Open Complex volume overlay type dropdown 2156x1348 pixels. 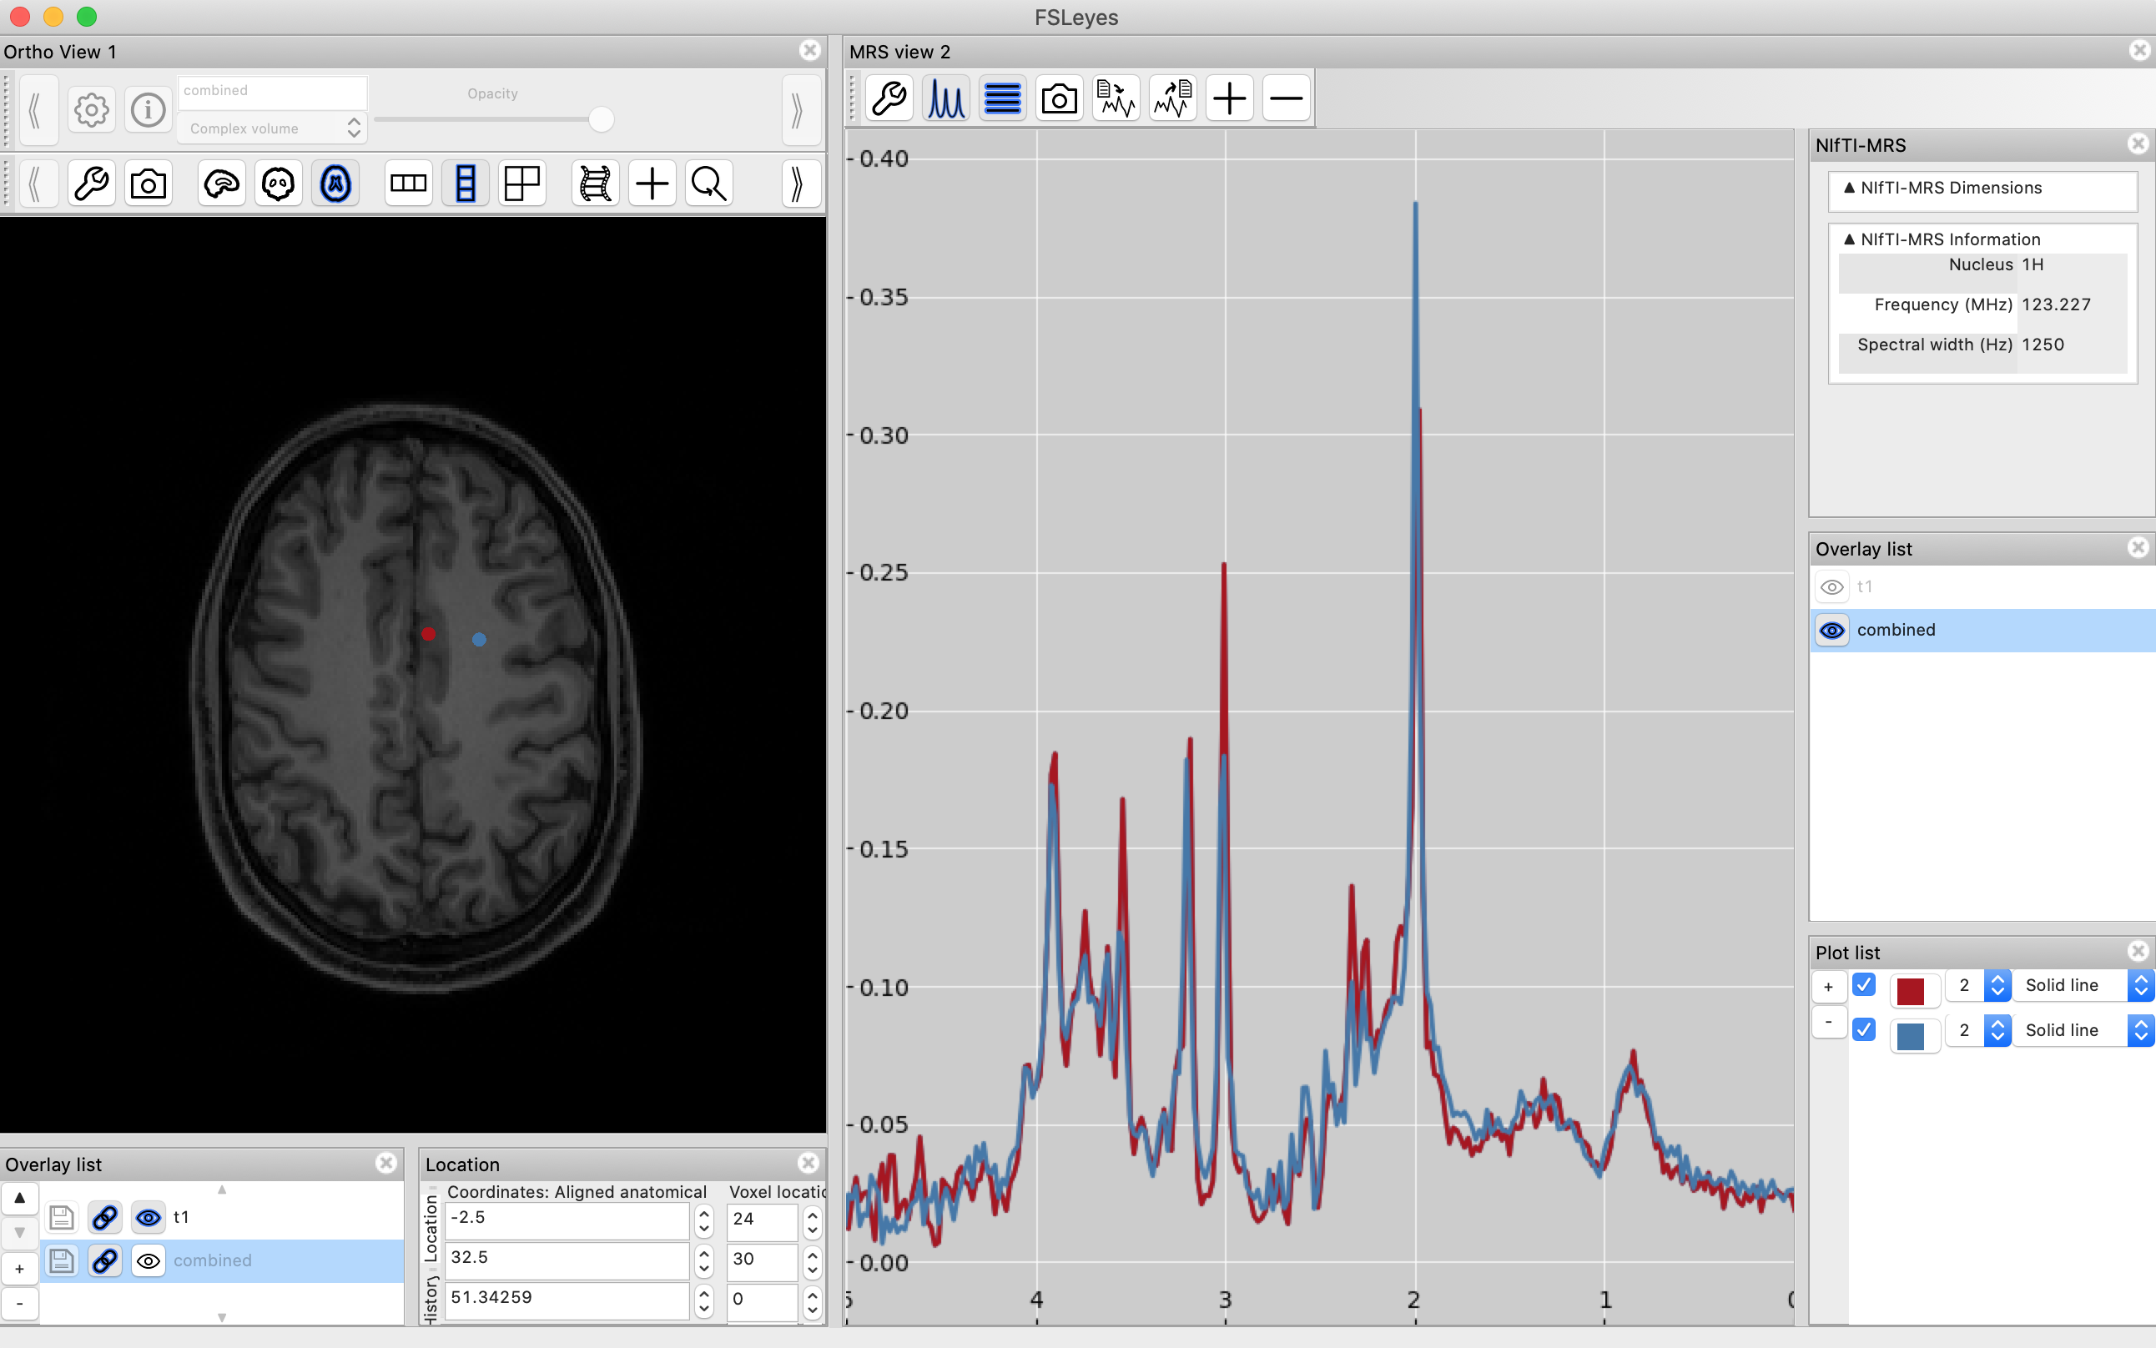(272, 128)
